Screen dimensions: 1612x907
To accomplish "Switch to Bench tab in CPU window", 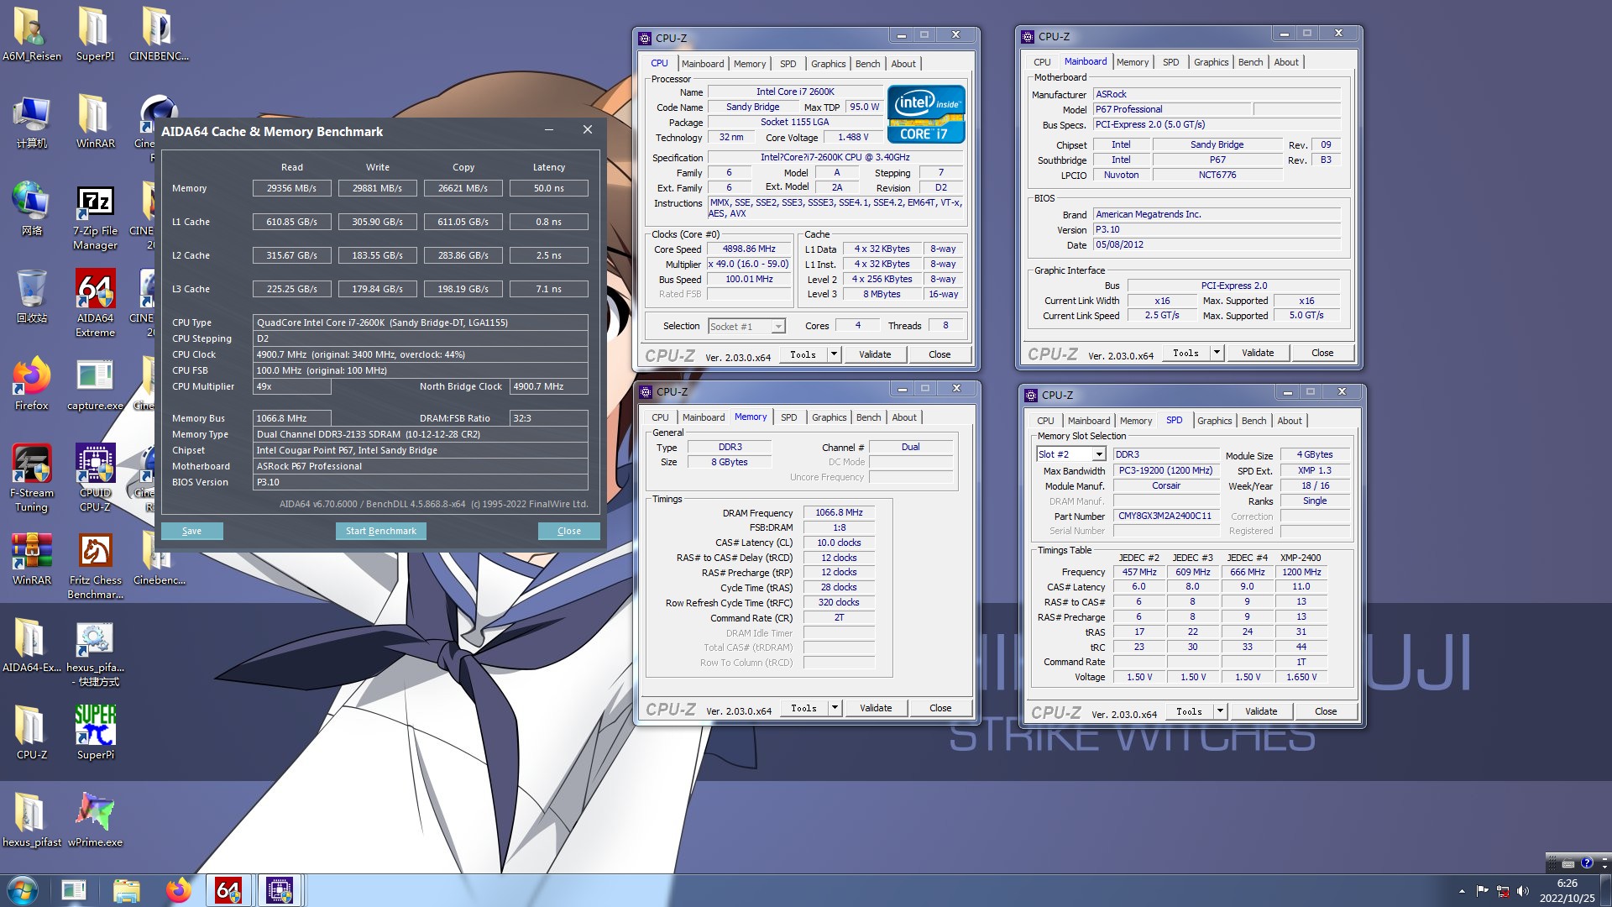I will tap(867, 64).
